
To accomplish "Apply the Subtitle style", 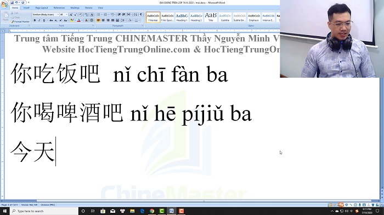I will (225, 18).
